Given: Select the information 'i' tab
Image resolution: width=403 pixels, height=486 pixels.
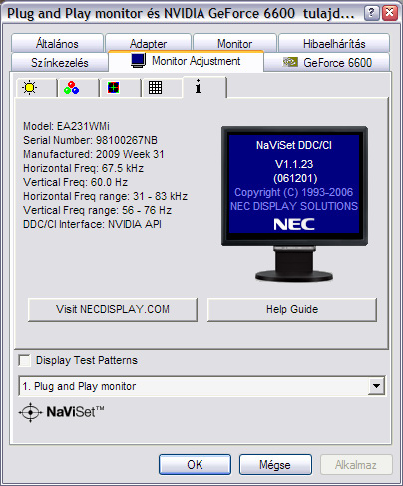Looking at the screenshot, I should [204, 87].
